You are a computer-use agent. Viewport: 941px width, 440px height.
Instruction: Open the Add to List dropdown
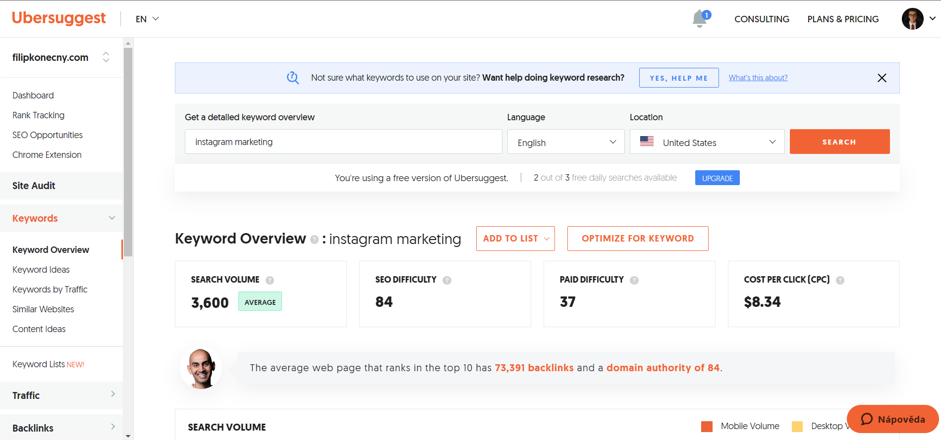515,239
